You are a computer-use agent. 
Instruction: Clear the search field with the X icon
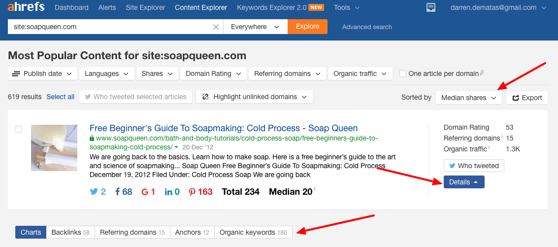tap(216, 27)
